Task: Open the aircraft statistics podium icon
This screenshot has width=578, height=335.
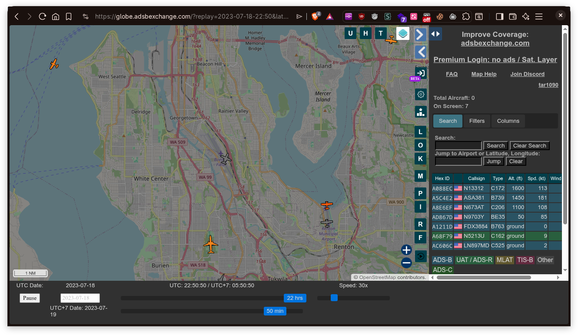Action: click(420, 112)
